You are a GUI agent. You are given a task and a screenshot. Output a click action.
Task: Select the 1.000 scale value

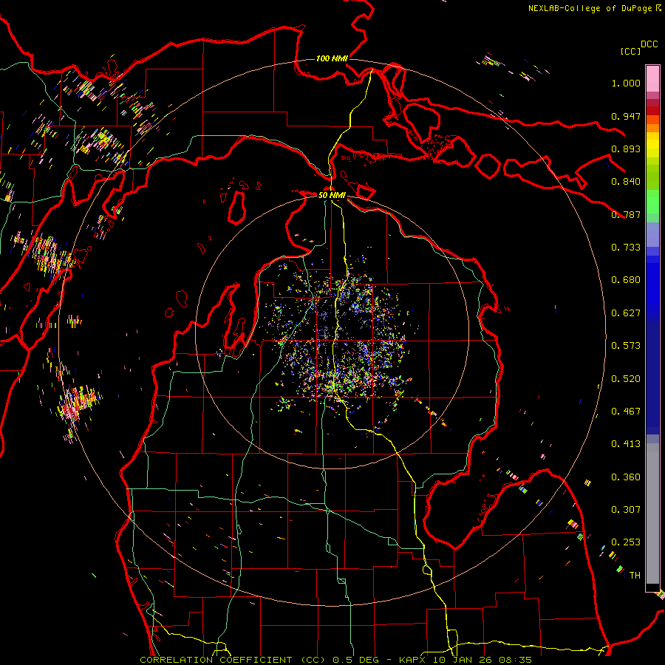626,83
